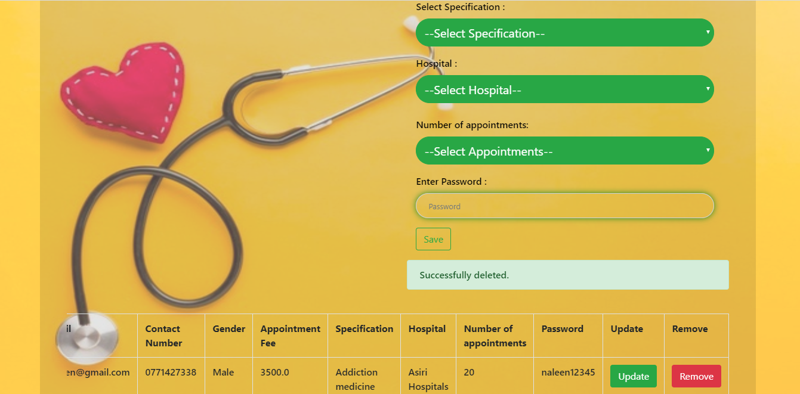The height and width of the screenshot is (394, 800).
Task: Select the Number of appointments column header
Action: (x=495, y=336)
